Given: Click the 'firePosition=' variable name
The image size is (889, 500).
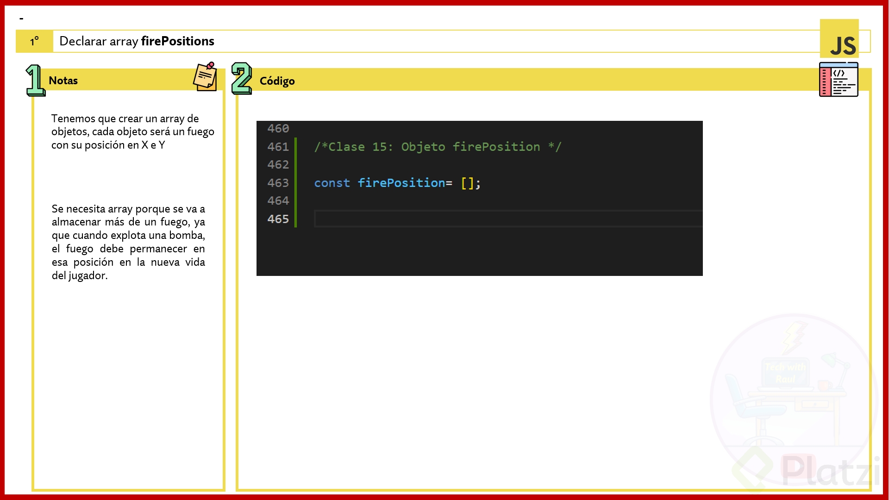Looking at the screenshot, I should pyautogui.click(x=405, y=183).
